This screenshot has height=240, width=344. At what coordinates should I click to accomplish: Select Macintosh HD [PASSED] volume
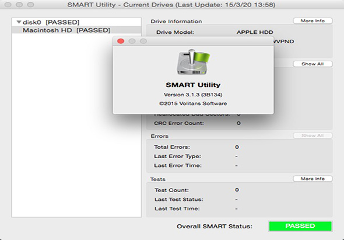click(76, 30)
